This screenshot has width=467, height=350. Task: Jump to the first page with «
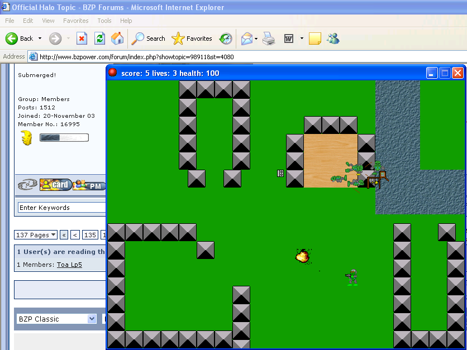click(x=64, y=234)
